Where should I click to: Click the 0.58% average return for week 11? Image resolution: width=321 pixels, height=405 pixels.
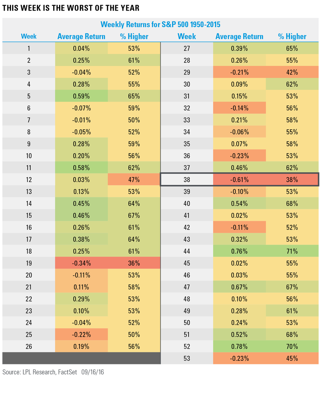tap(81, 168)
